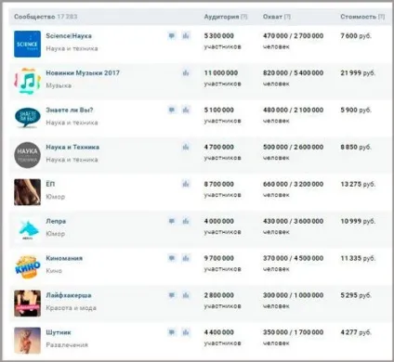Open the Наука и Техника community title link
This screenshot has height=362, width=394.
click(72, 147)
